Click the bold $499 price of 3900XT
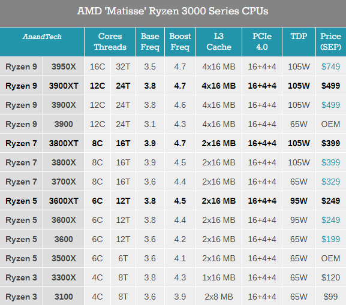This screenshot has height=305, width=346. coord(330,86)
